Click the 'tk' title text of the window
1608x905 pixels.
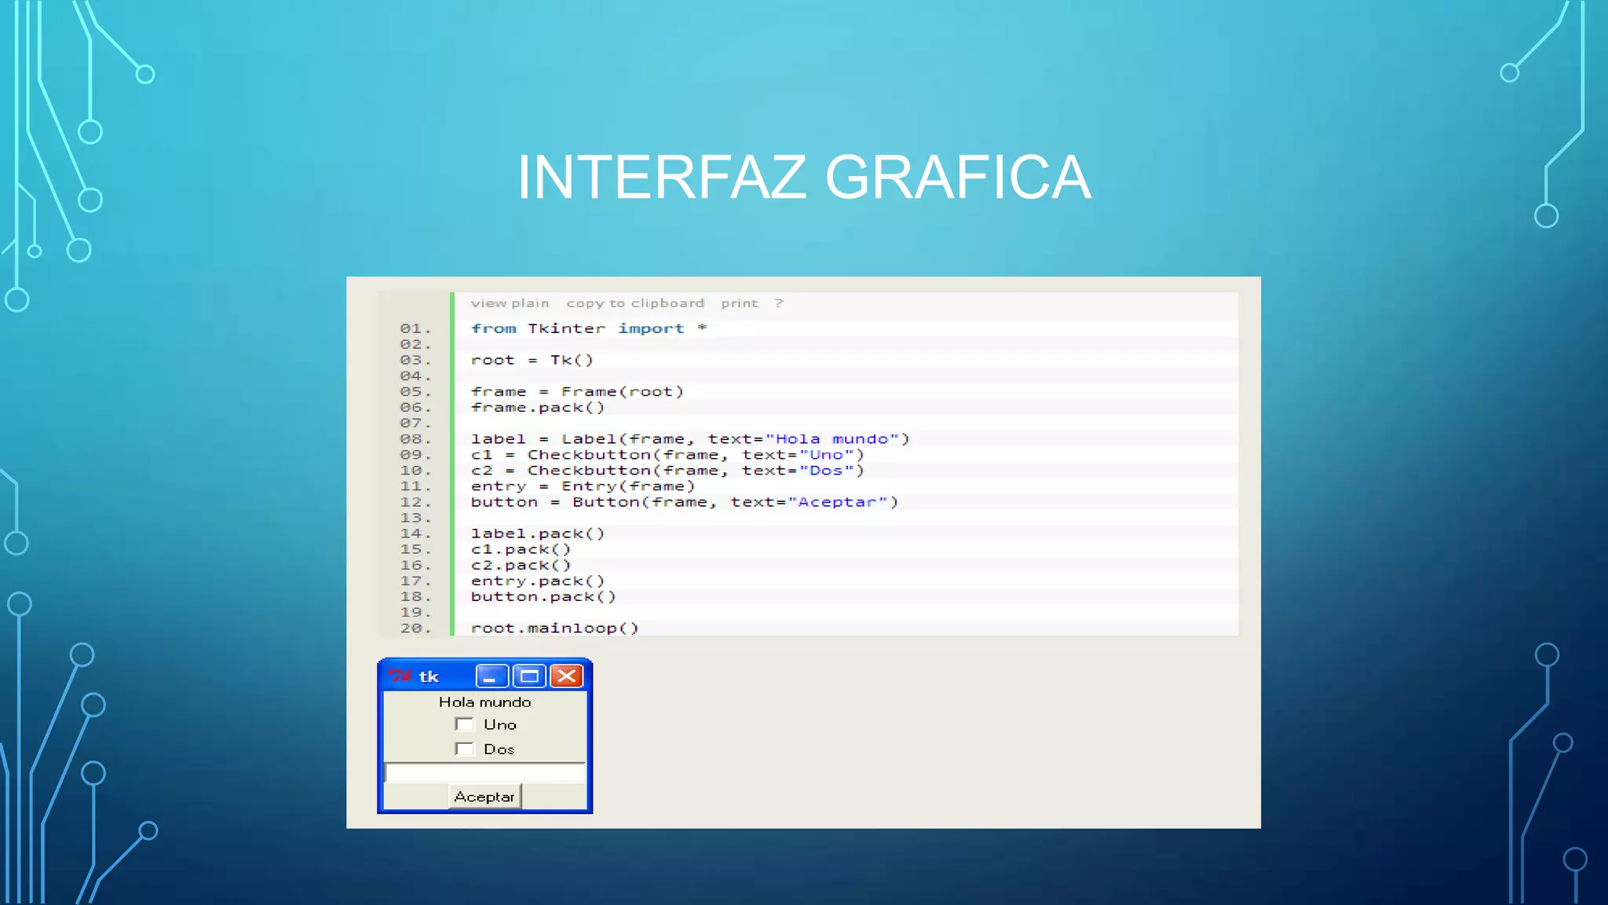[x=429, y=676]
